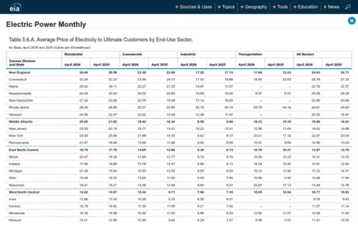Select the Rhode Island row label
The width and height of the screenshot is (358, 238).
pos(19,107)
